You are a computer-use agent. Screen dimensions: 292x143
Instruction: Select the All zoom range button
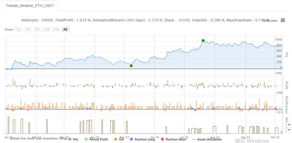click(65, 30)
